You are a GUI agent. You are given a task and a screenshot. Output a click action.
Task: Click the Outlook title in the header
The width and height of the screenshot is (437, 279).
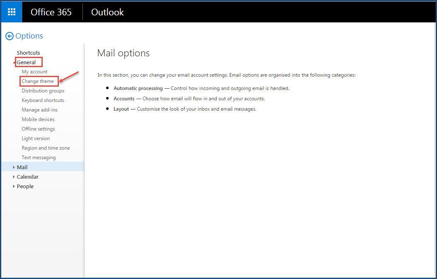click(x=107, y=12)
